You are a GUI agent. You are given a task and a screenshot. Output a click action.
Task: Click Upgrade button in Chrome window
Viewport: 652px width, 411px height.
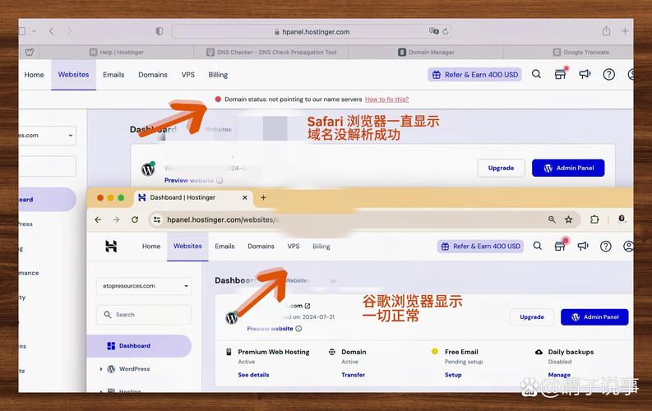point(532,317)
